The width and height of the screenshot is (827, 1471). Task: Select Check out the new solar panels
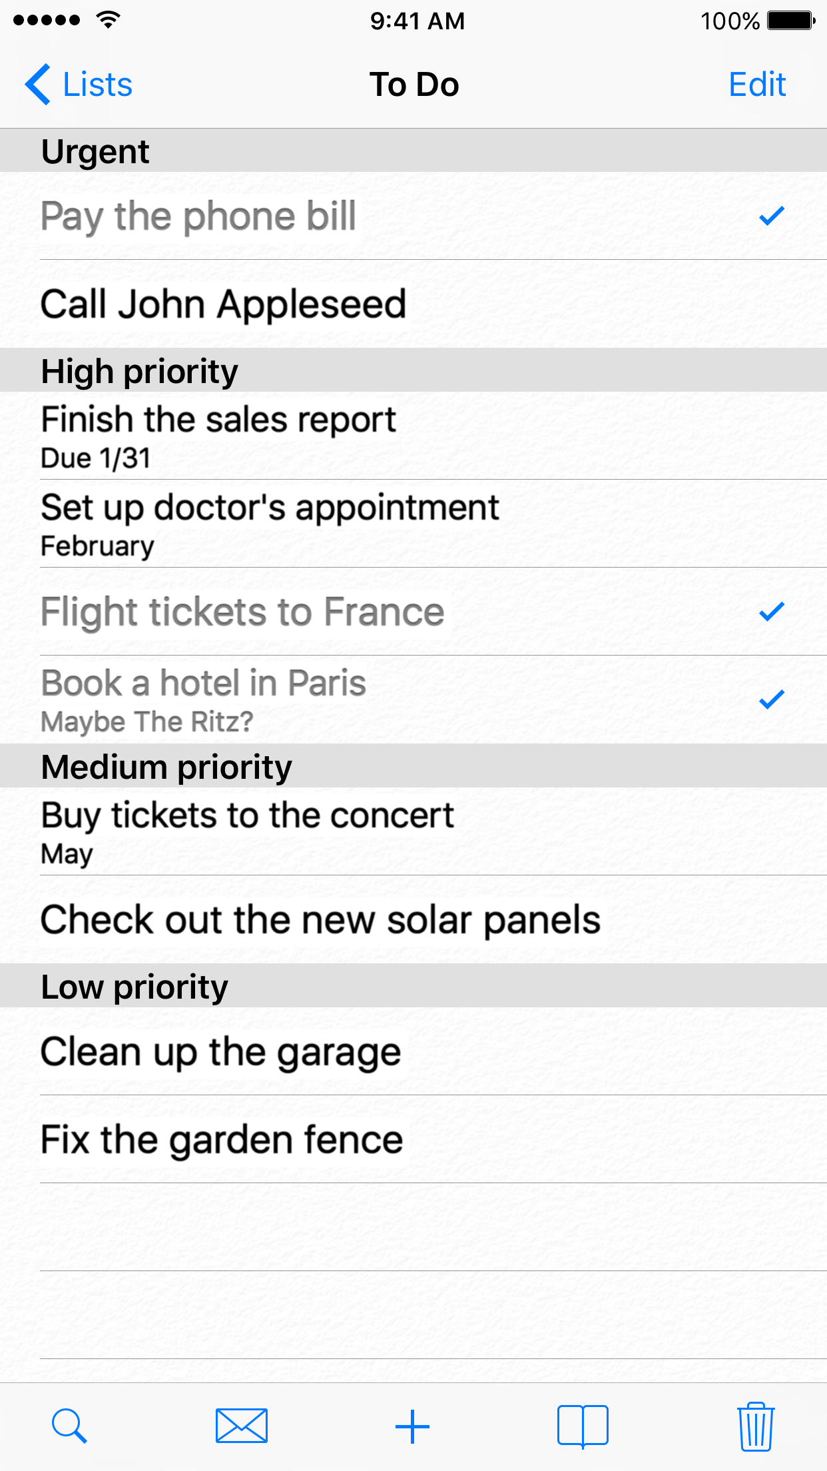pyautogui.click(x=320, y=919)
